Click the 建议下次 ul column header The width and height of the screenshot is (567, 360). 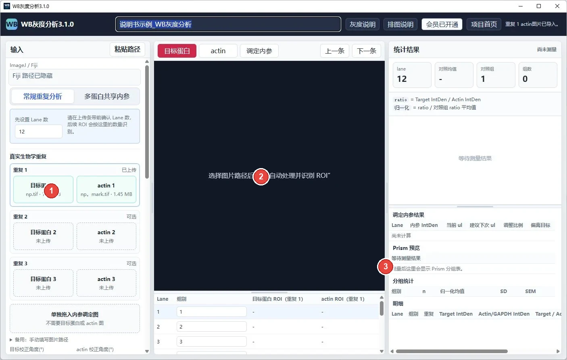click(482, 225)
